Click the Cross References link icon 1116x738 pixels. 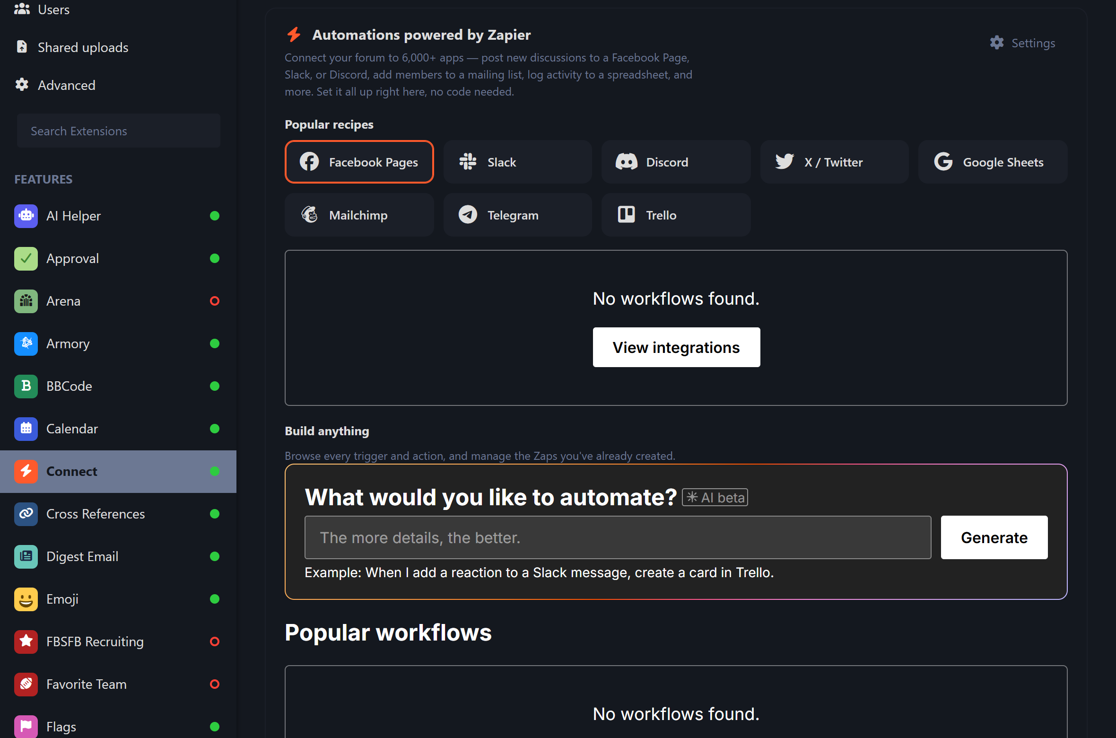[x=26, y=514]
